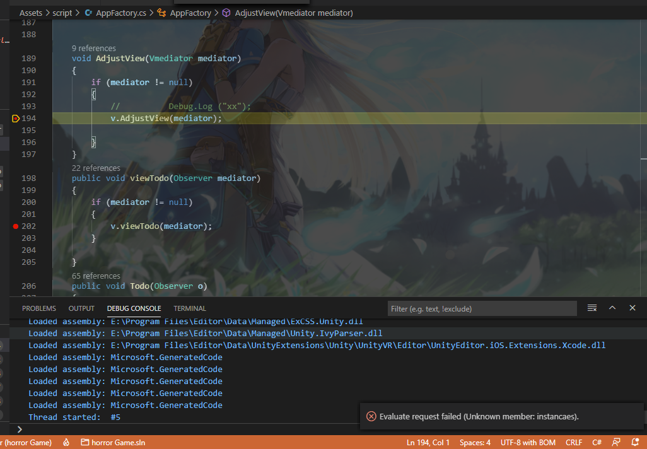Expand the AdjustView method breadcrumb
The width and height of the screenshot is (647, 449).
click(293, 13)
